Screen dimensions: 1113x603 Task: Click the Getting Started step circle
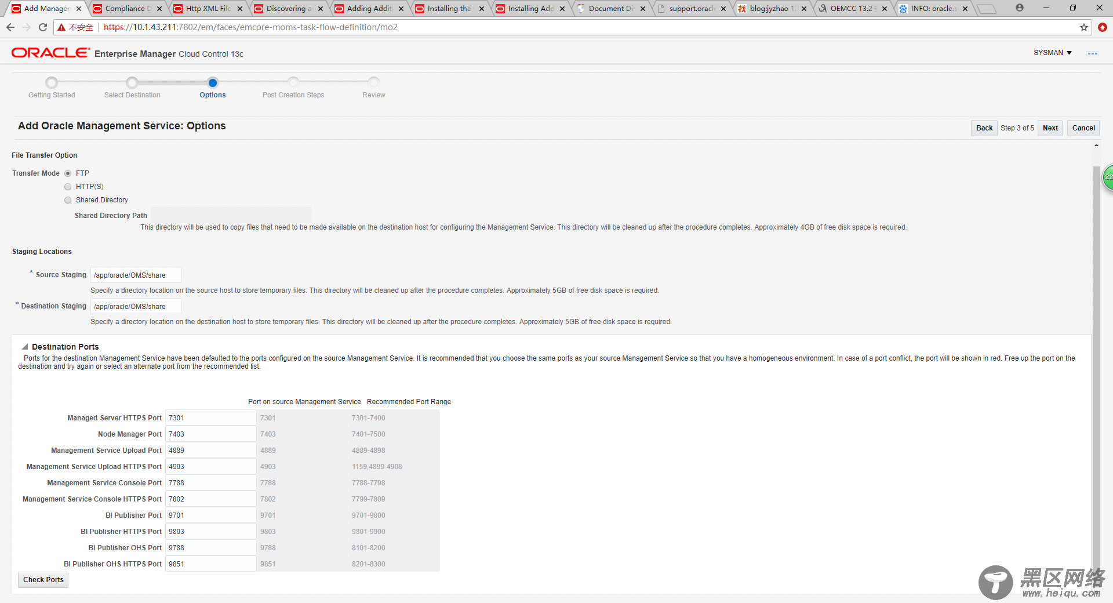[52, 82]
